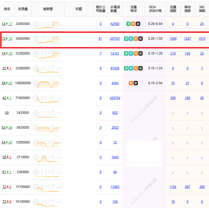The width and height of the screenshot is (209, 208).
Task: Click the 标题 column header
Action: click(x=79, y=9)
